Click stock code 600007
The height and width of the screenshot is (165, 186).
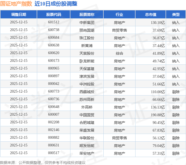(x=54, y=115)
